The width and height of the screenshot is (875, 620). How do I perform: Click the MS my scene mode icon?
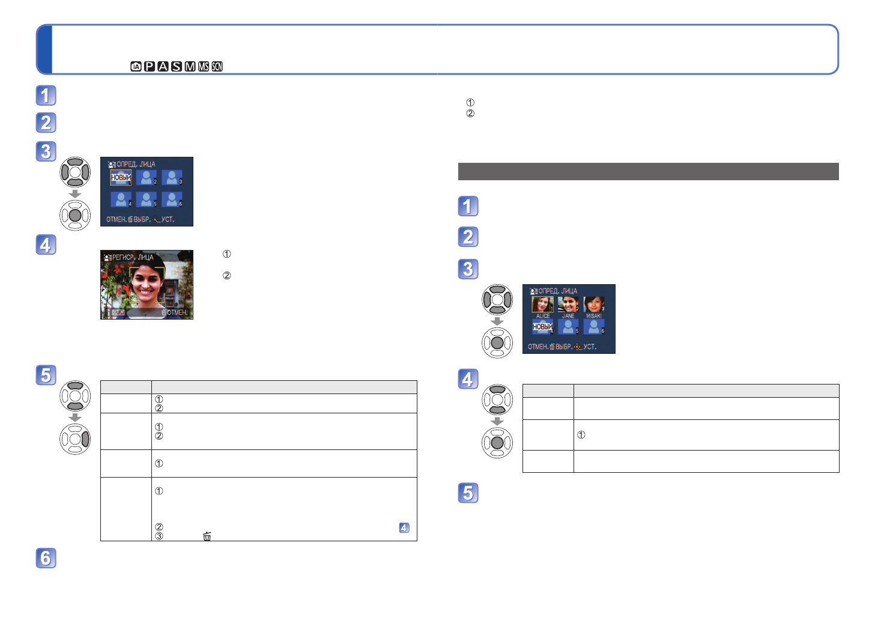tap(204, 67)
